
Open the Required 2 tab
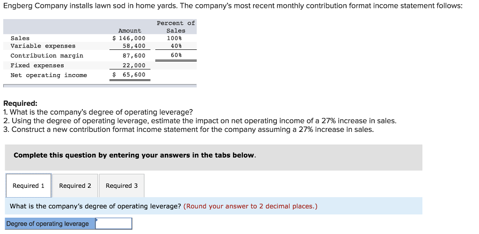click(x=75, y=186)
